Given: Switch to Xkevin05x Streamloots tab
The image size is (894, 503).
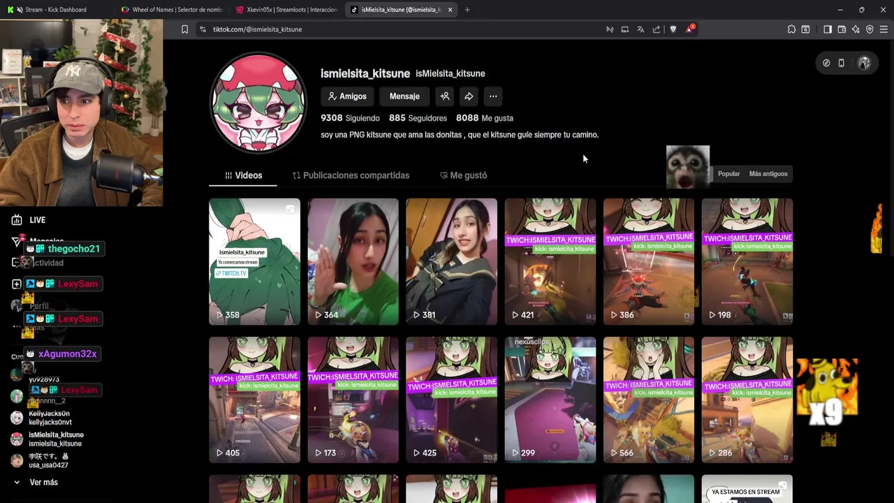Looking at the screenshot, I should (286, 10).
